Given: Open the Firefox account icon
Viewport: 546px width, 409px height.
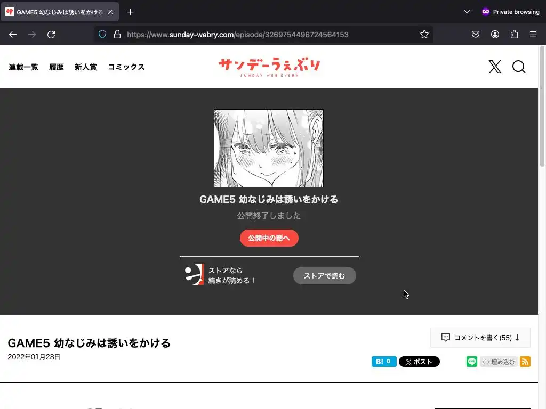Looking at the screenshot, I should coord(495,35).
